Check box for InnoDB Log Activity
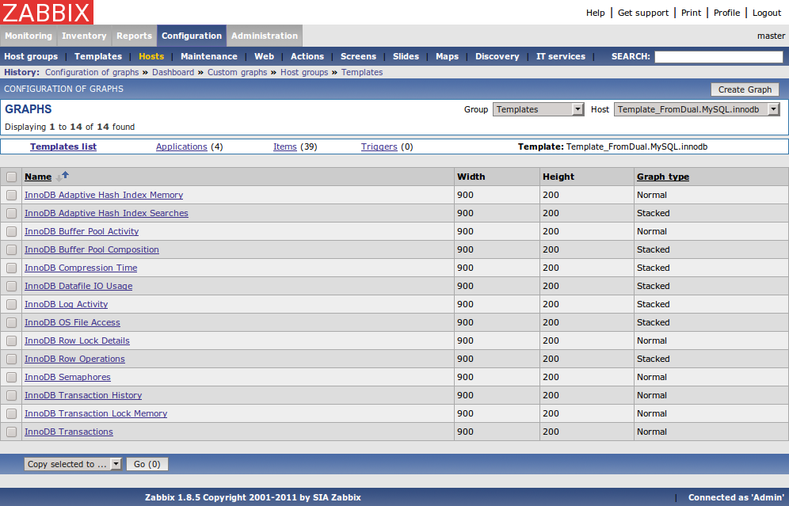Screen dimensions: 789x506 (x=12, y=305)
